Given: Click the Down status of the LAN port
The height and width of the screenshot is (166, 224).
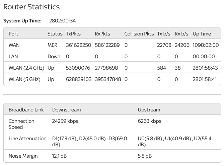Looking at the screenshot, I should click(54, 57).
